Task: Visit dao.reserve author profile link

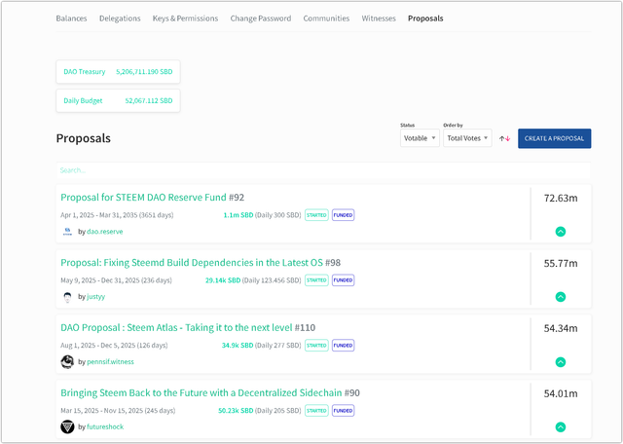Action: click(x=105, y=232)
